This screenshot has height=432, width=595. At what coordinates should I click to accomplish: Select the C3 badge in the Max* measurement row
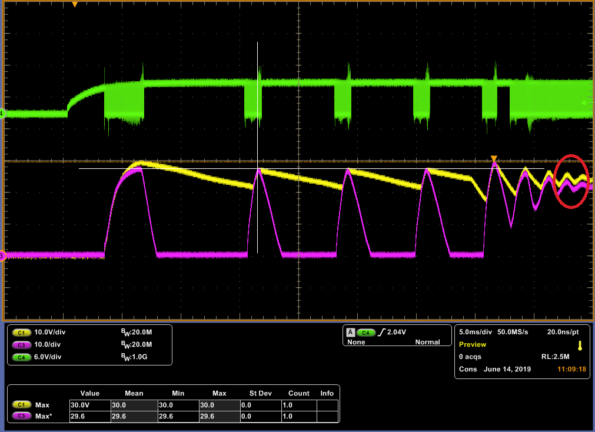pos(22,416)
